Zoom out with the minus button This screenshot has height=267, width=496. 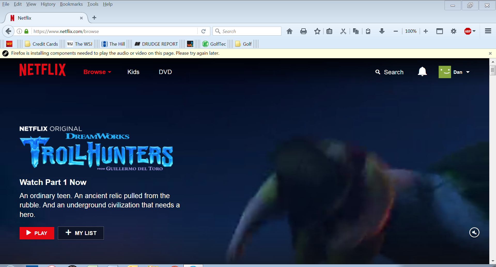396,31
